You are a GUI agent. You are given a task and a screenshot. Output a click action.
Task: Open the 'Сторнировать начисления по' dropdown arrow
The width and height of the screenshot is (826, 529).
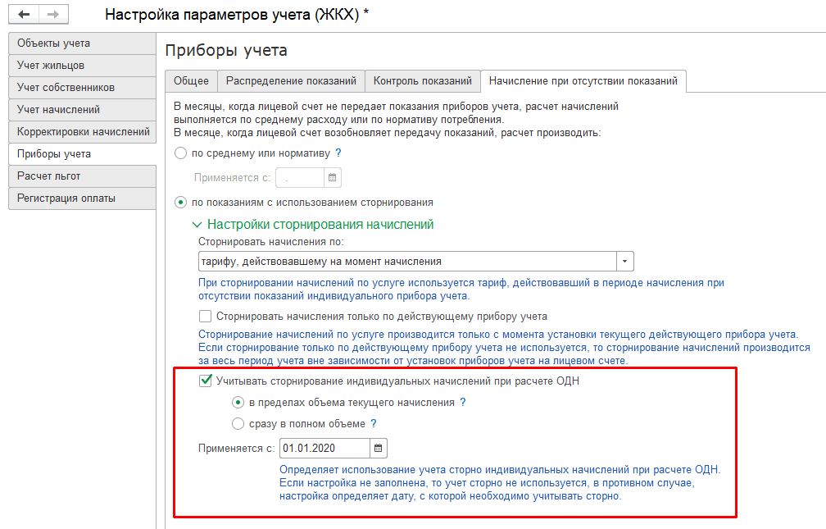coord(625,262)
